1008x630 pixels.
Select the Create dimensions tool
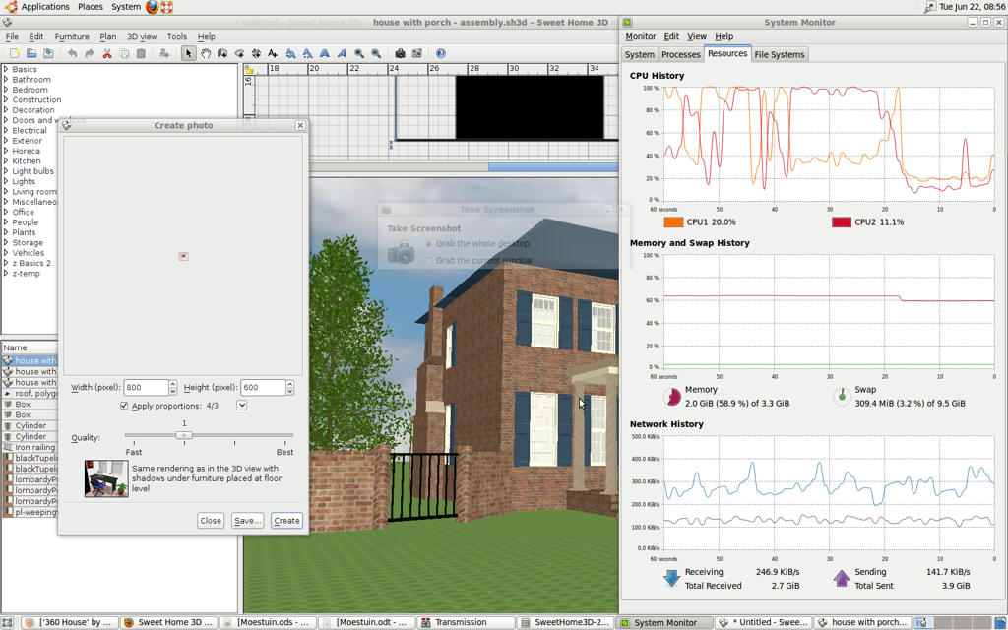(256, 53)
